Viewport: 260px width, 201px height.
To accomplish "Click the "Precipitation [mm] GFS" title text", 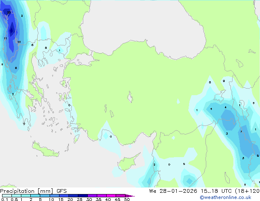I will (x=33, y=191).
